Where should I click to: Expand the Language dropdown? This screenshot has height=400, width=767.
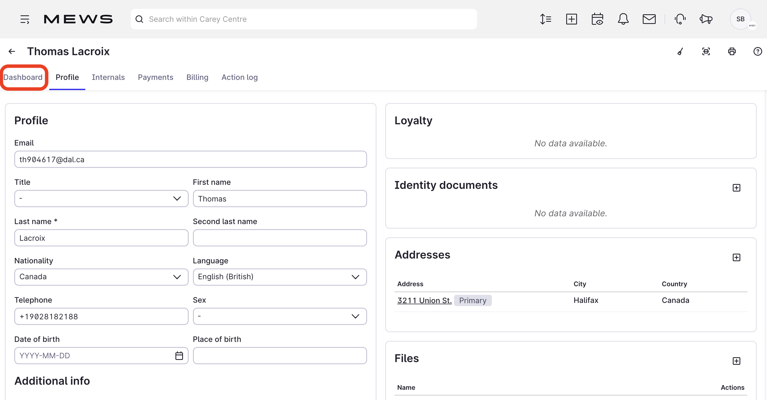[x=279, y=277]
